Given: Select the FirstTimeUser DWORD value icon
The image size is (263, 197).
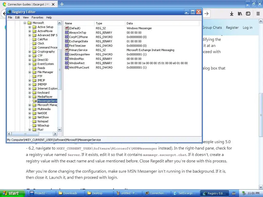Looking at the screenshot, I should pyautogui.click(x=67, y=46).
